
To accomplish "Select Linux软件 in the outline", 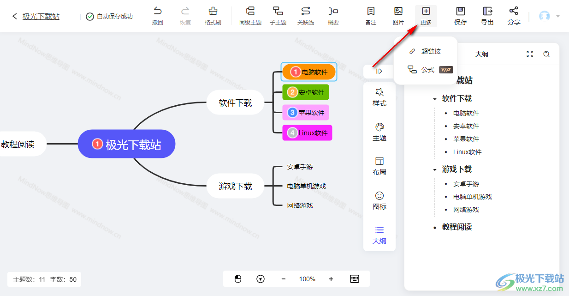I will click(468, 152).
